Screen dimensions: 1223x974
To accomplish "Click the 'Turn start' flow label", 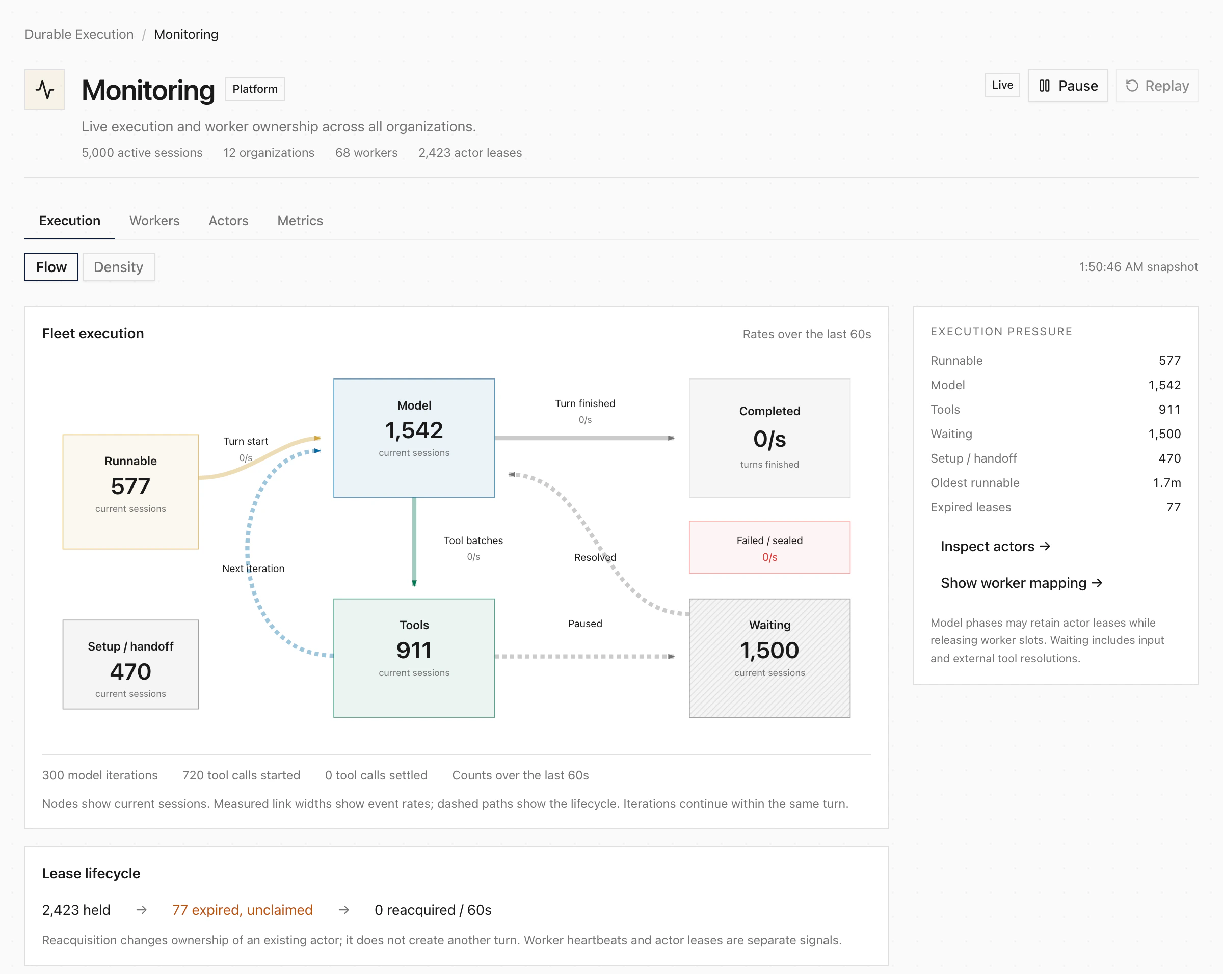I will tap(246, 442).
